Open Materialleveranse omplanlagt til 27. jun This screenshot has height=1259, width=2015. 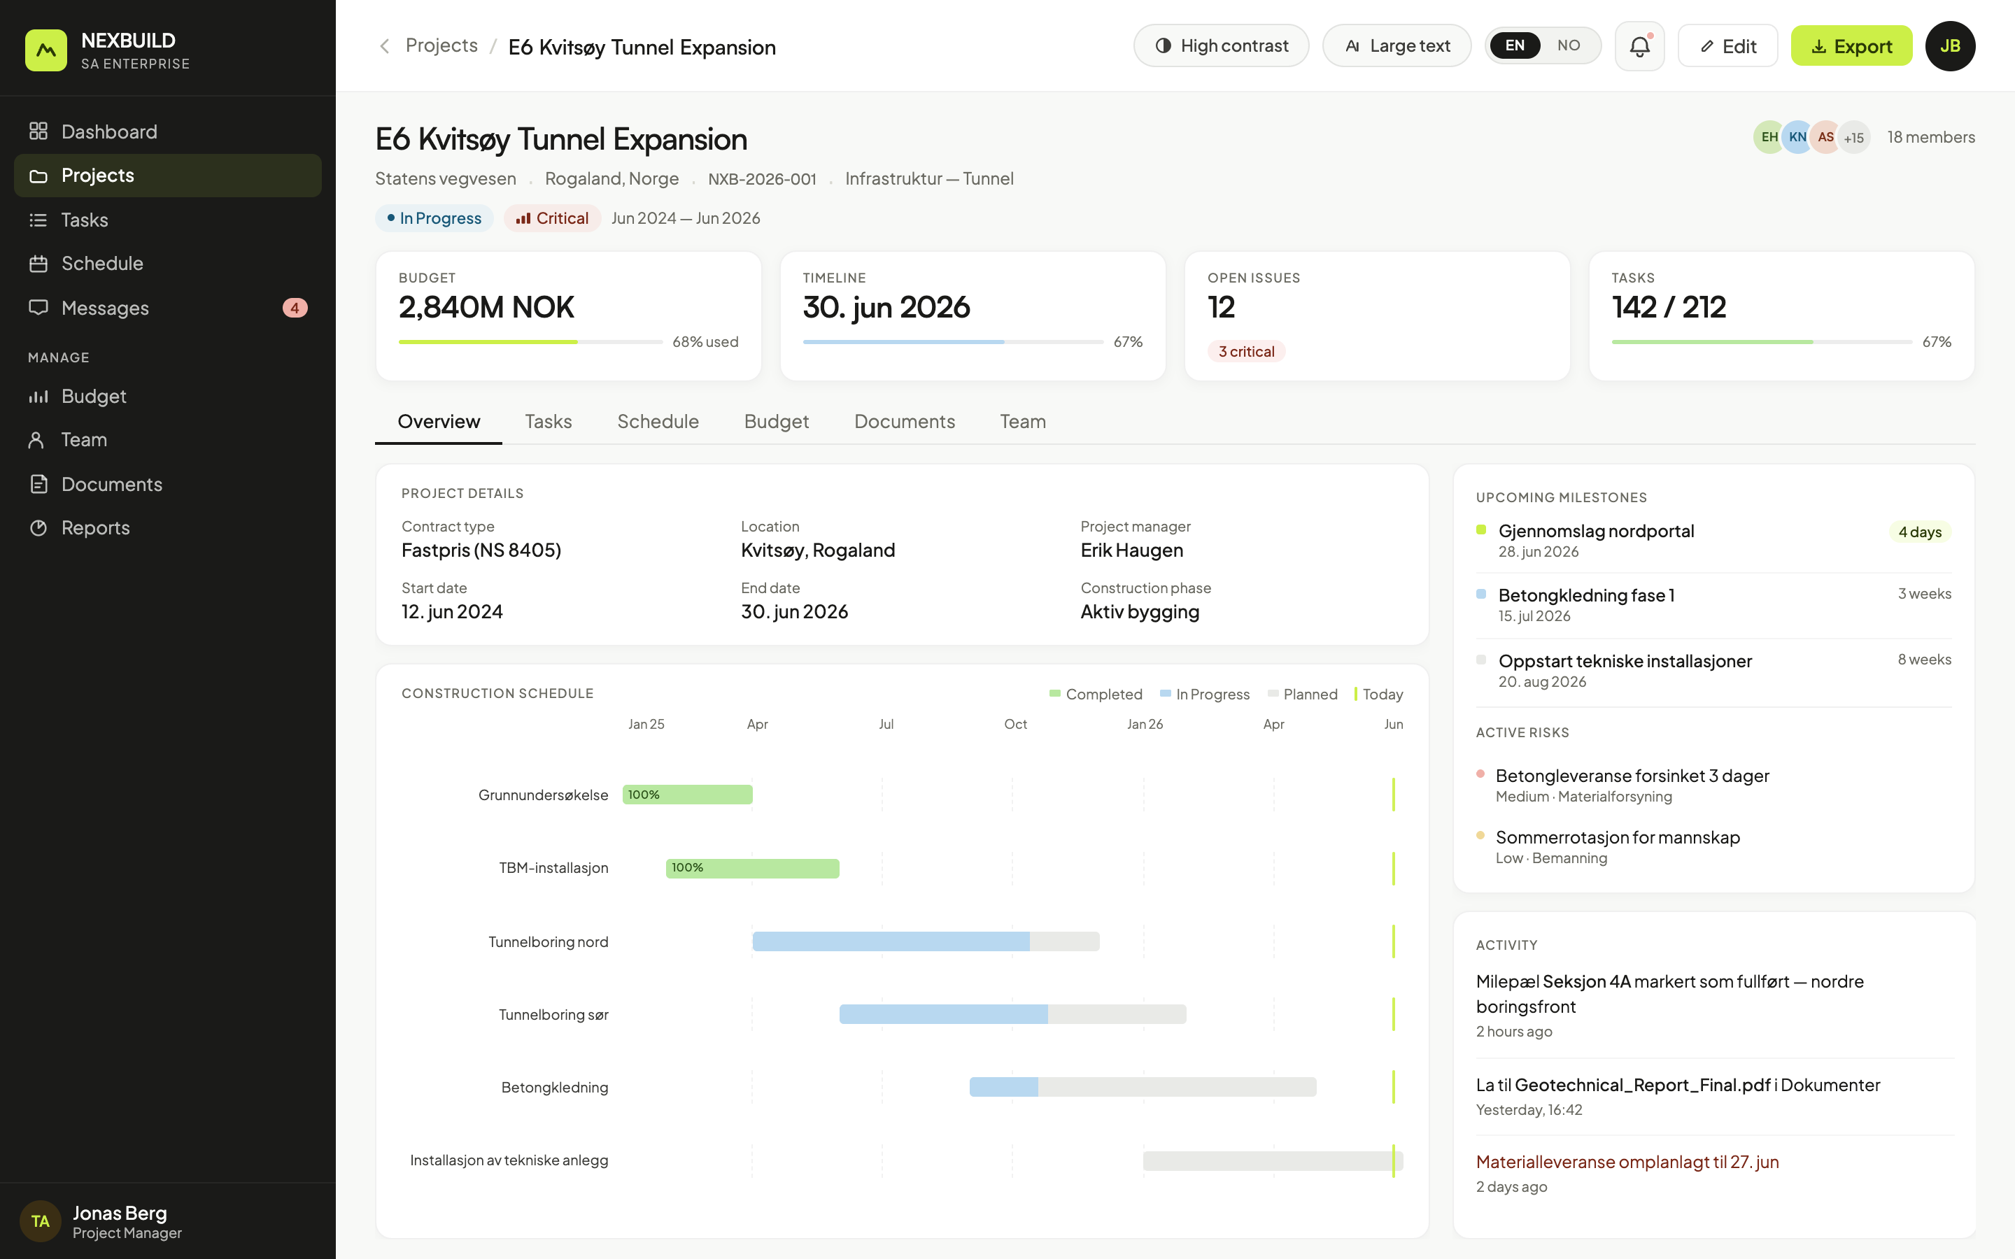1713,1174
